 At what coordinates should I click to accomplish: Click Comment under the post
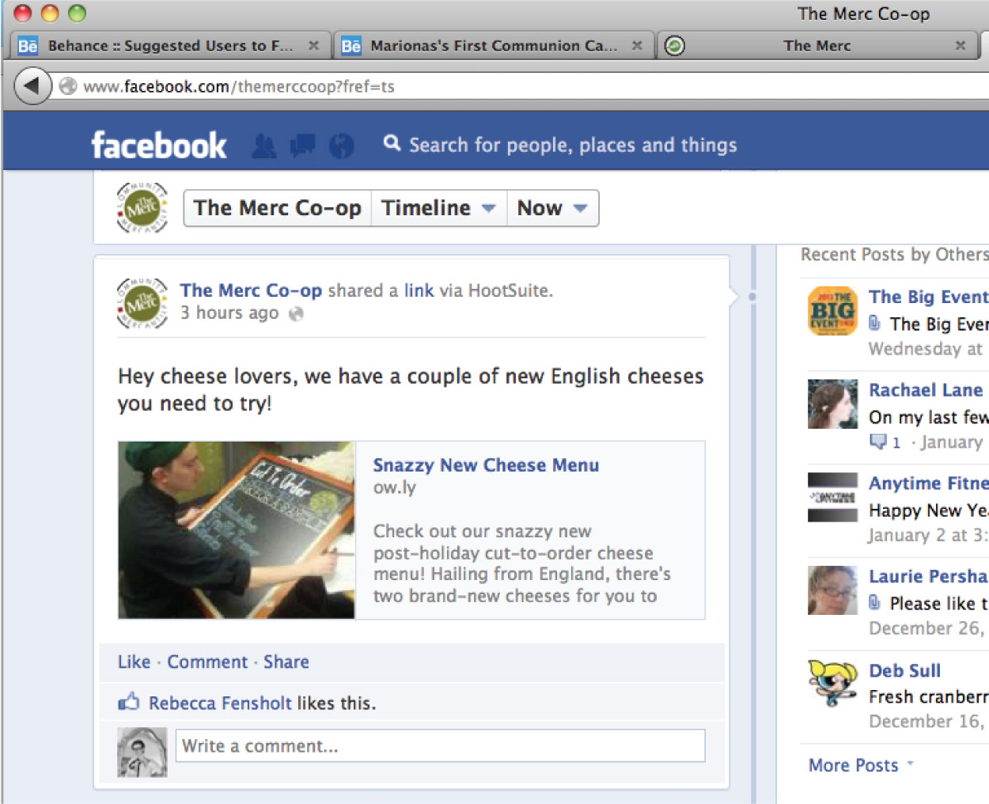[207, 662]
